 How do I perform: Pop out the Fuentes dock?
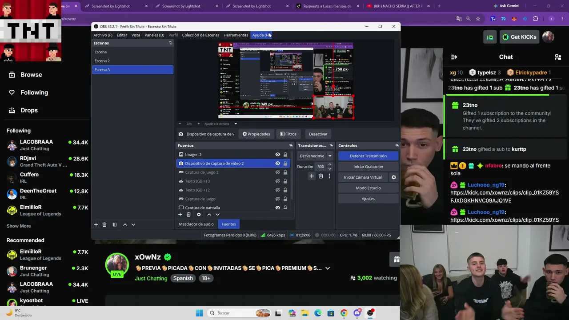[291, 145]
